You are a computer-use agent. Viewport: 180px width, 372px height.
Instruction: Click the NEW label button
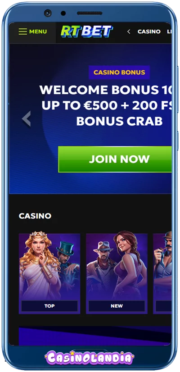(x=117, y=306)
